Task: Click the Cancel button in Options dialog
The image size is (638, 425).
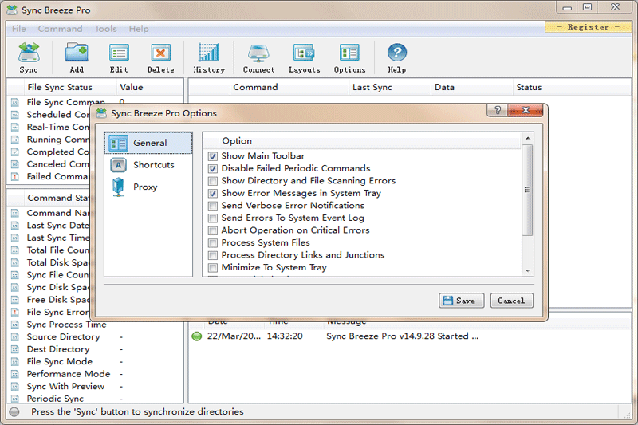Action: coord(511,301)
